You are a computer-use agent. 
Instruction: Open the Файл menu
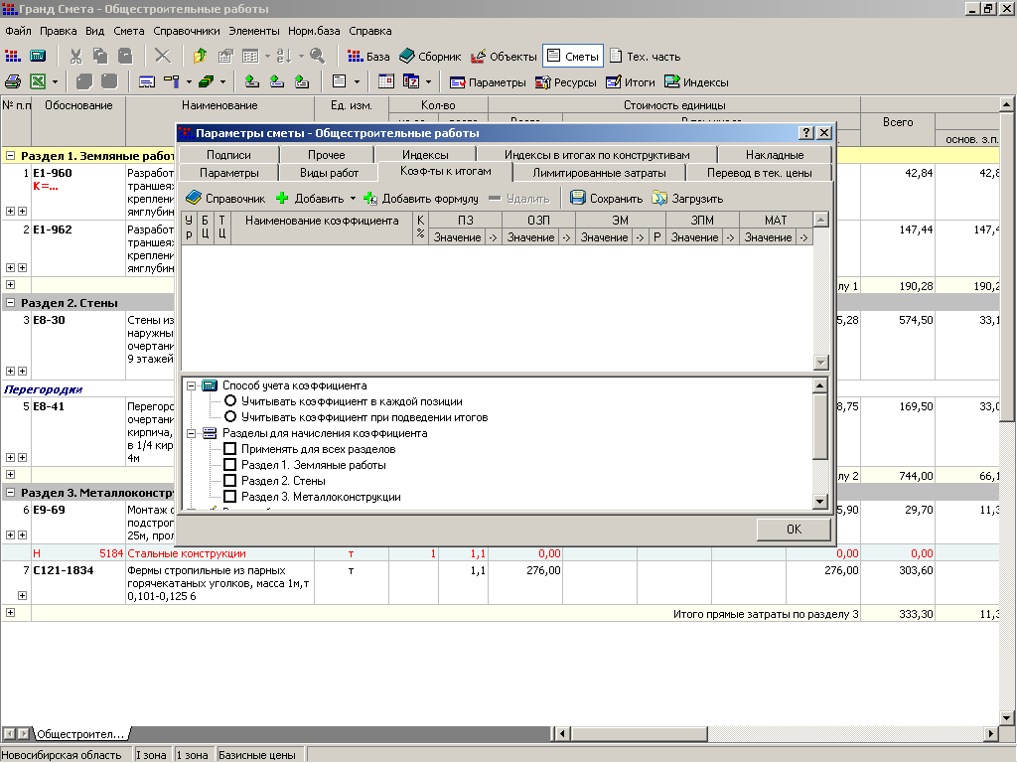point(18,31)
